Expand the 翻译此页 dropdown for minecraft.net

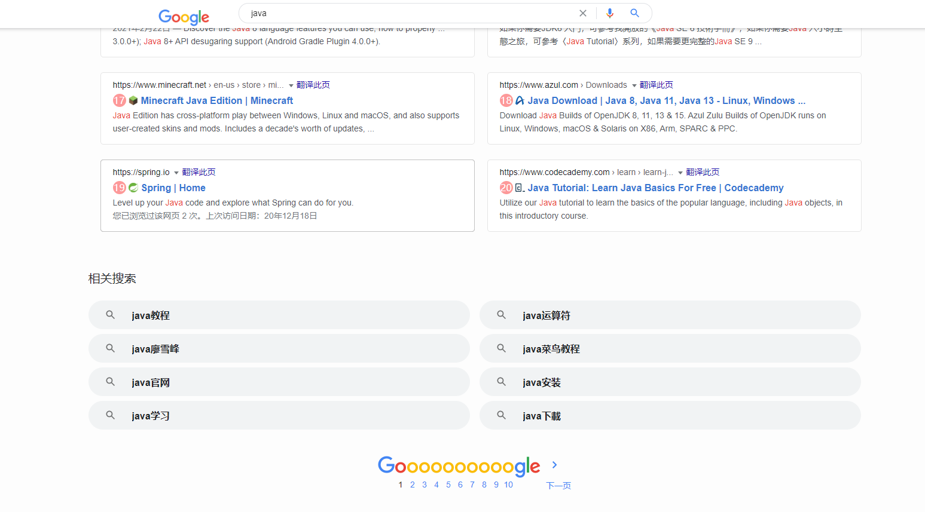(291, 84)
